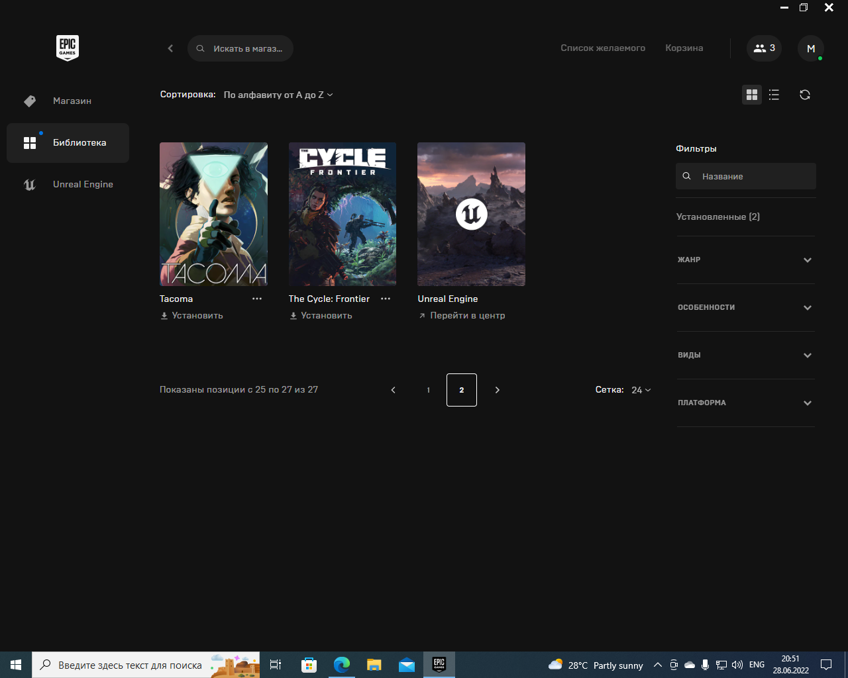This screenshot has height=678, width=848.
Task: Open Корзина cart
Action: [684, 48]
